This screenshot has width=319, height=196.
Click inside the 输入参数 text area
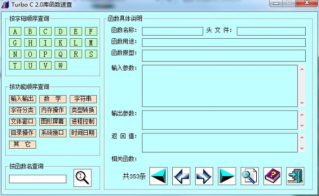point(220,86)
